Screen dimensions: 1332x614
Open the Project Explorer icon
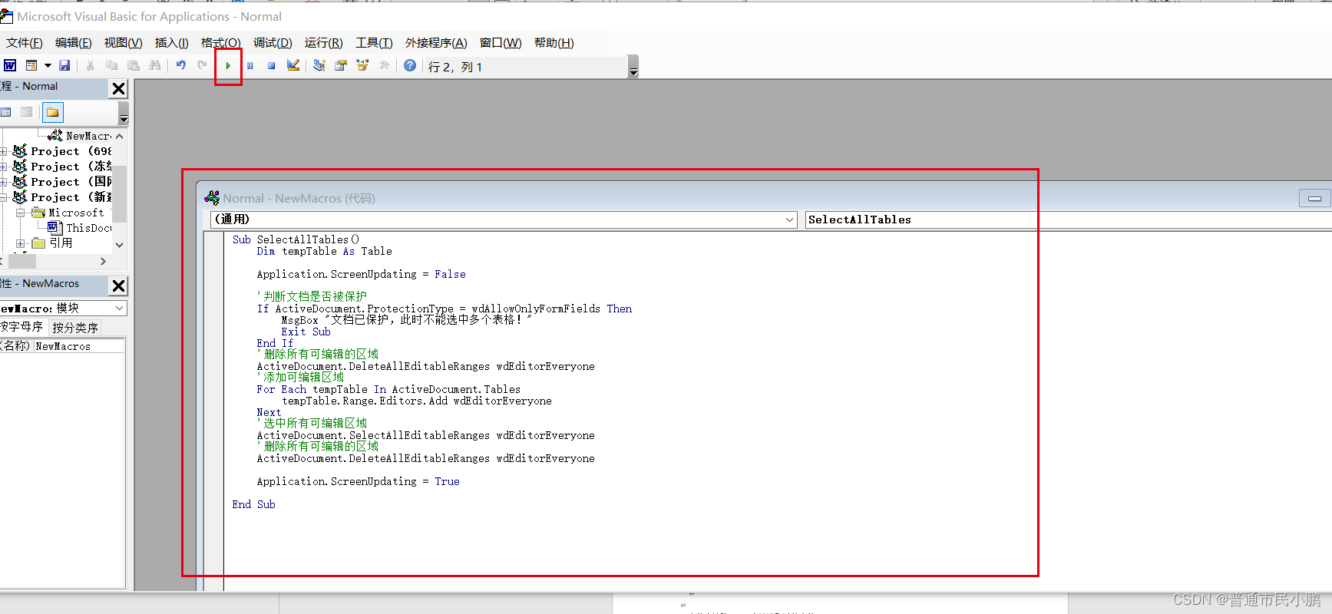pos(319,66)
